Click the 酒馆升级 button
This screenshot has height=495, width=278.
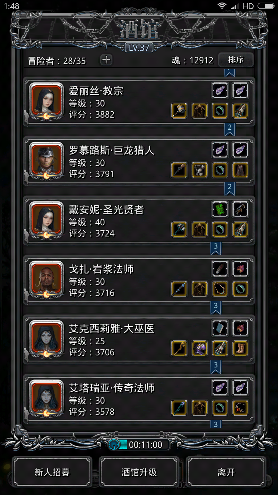coord(139,472)
